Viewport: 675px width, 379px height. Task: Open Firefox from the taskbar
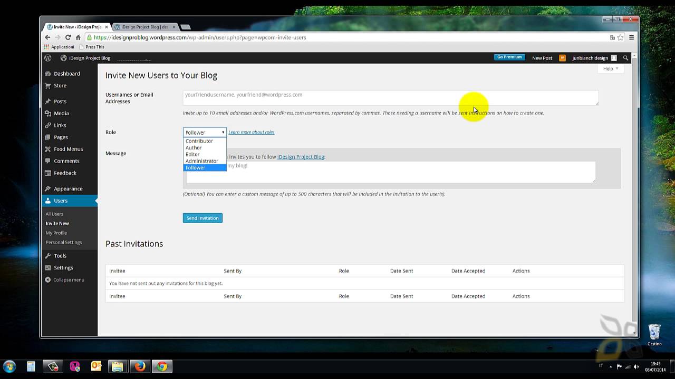click(140, 366)
